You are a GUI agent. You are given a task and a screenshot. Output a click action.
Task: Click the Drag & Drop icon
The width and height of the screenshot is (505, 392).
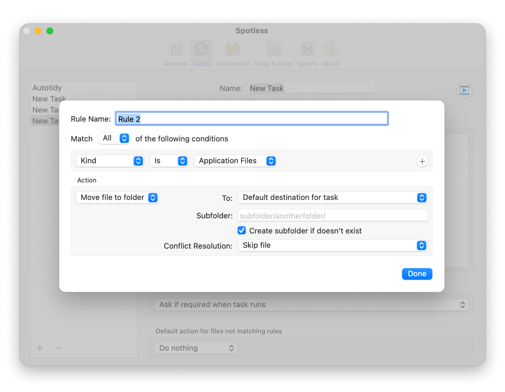[x=274, y=49]
